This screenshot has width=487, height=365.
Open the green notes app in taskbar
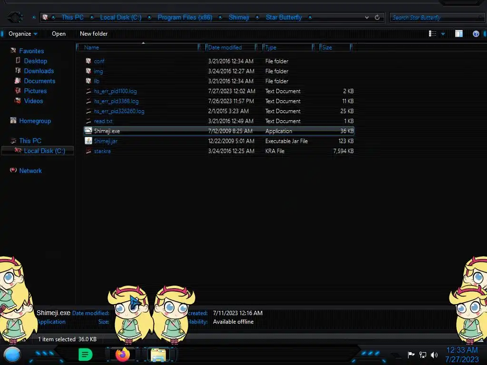tap(86, 355)
